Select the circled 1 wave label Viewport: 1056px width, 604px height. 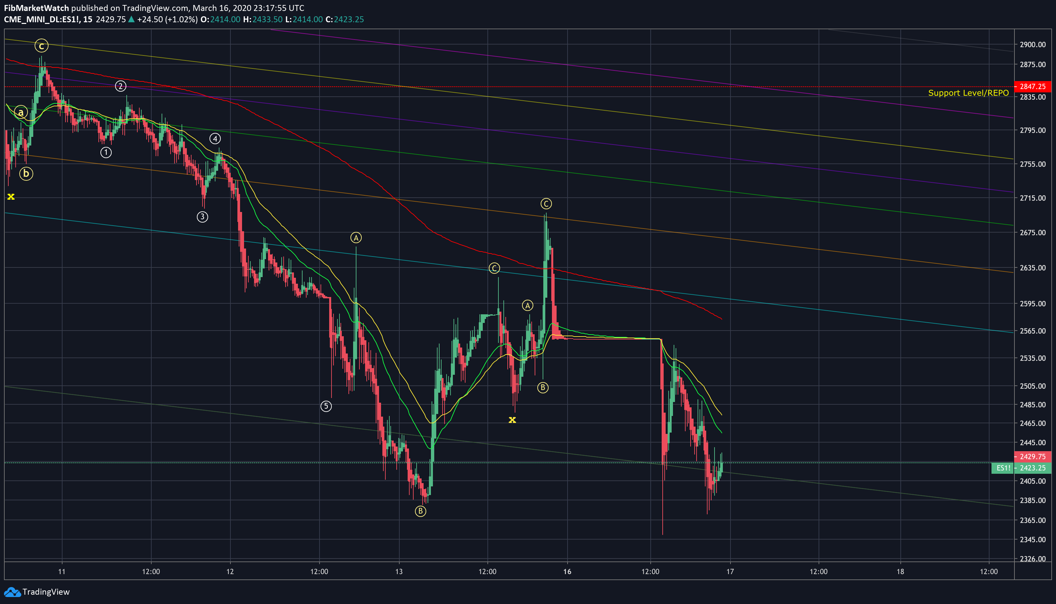106,152
